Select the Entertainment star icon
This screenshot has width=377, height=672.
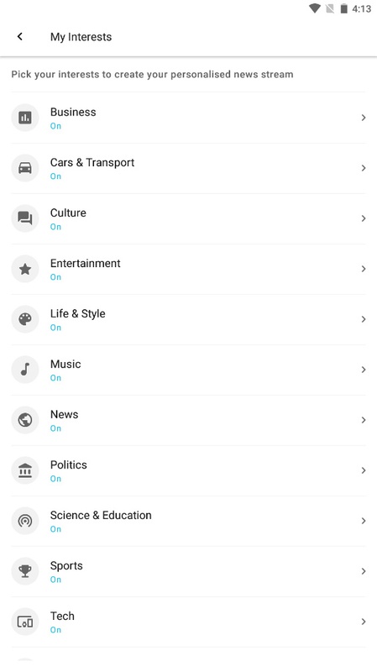(25, 269)
